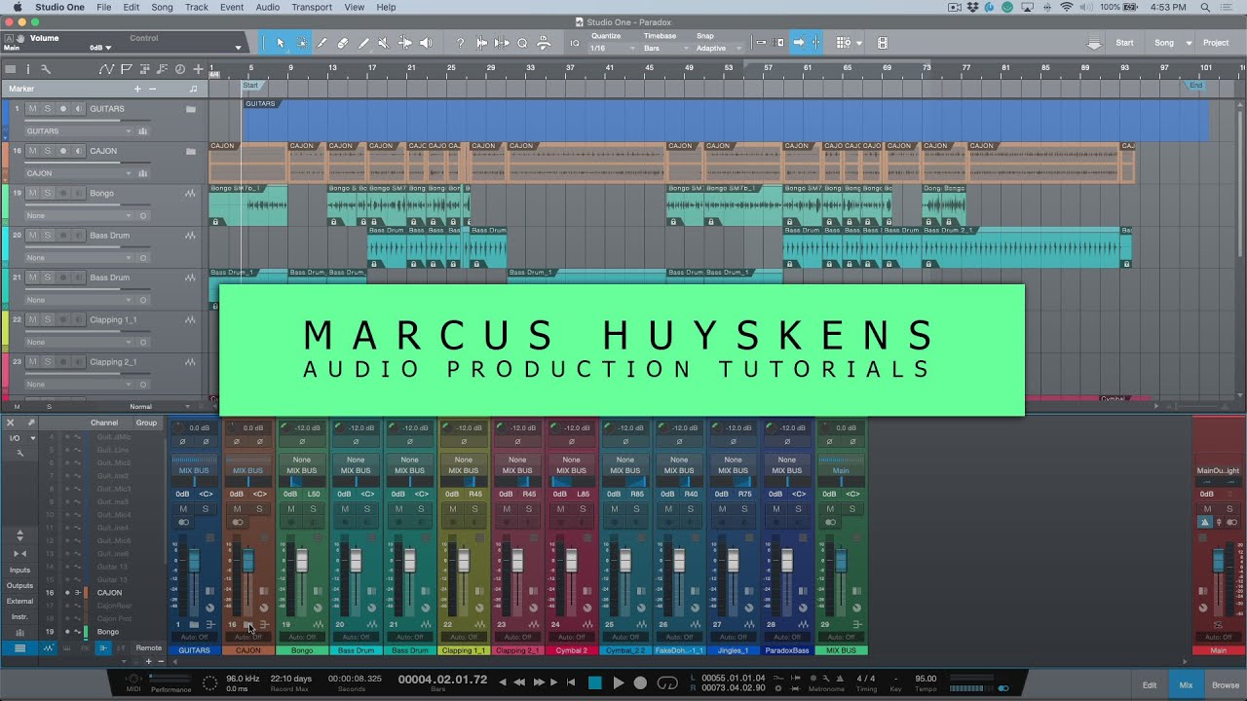Open the Bongo channel MIX BUS output selector

pyautogui.click(x=301, y=470)
